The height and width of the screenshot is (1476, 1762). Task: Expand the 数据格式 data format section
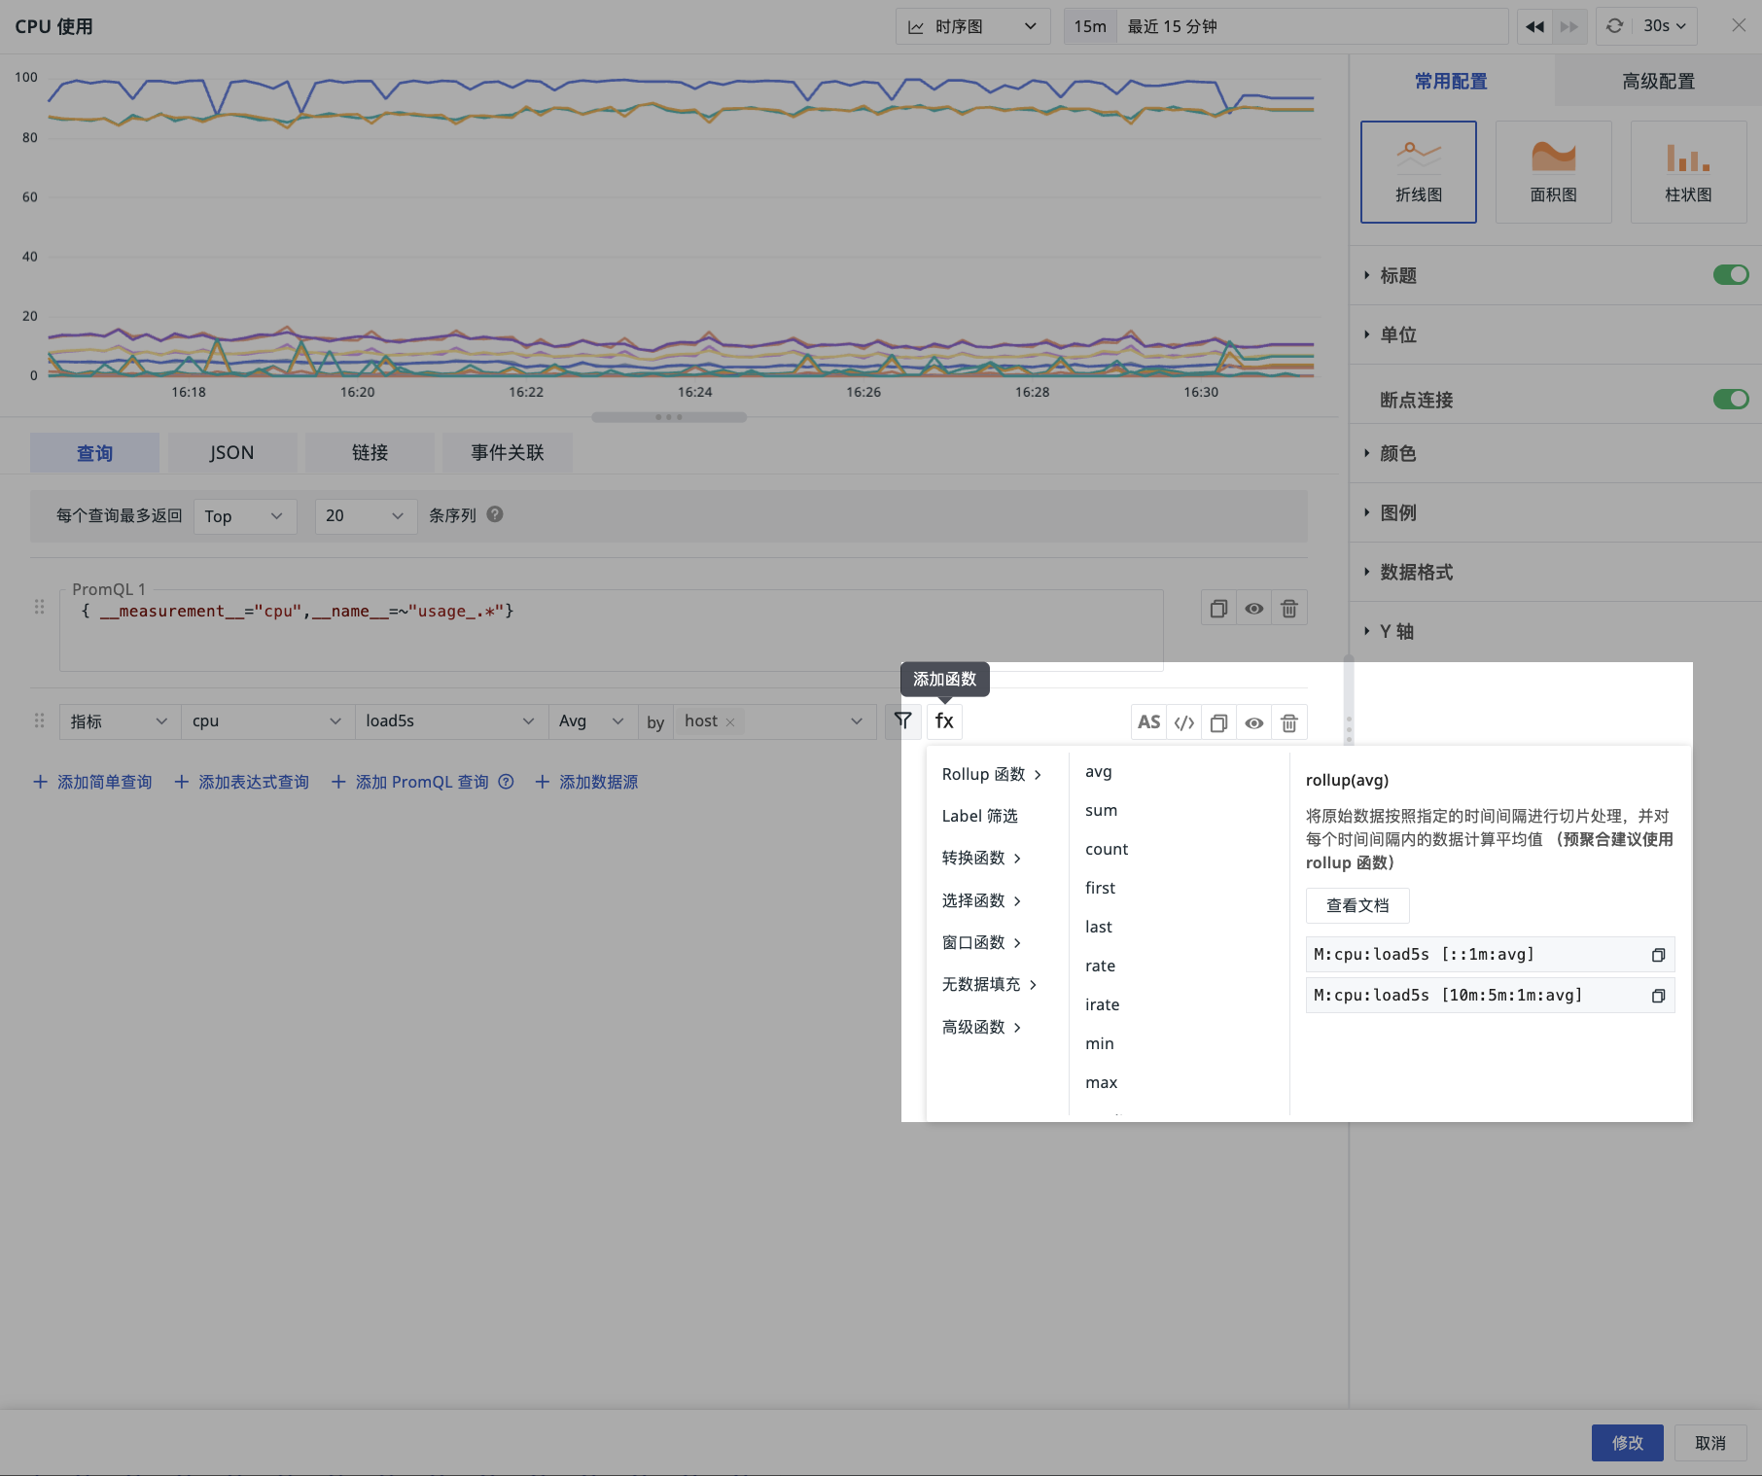point(1556,572)
